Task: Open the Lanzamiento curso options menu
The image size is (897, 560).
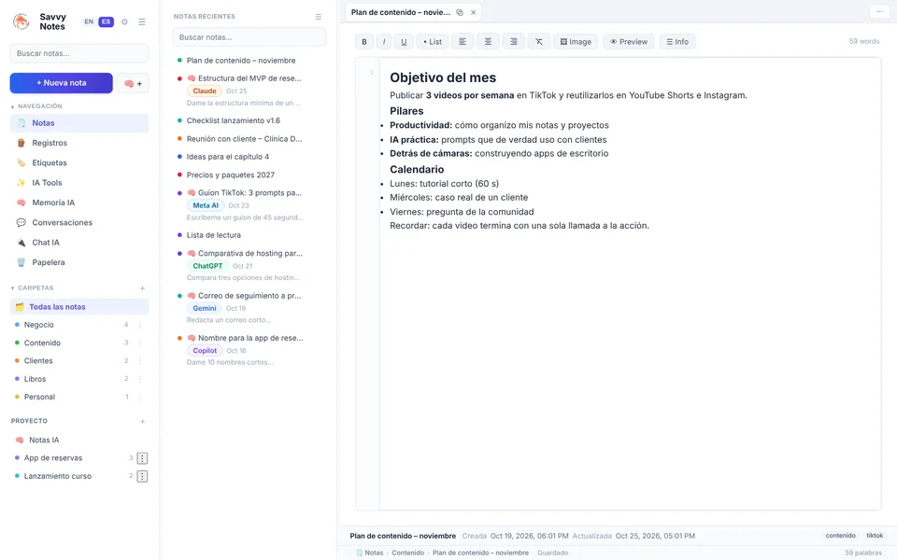Action: tap(142, 477)
